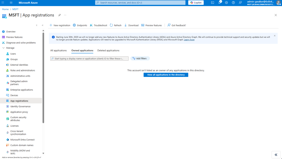This screenshot has height=159, width=282.
Task: Open Cloud Shell from the top bar
Action: (x=212, y=3)
